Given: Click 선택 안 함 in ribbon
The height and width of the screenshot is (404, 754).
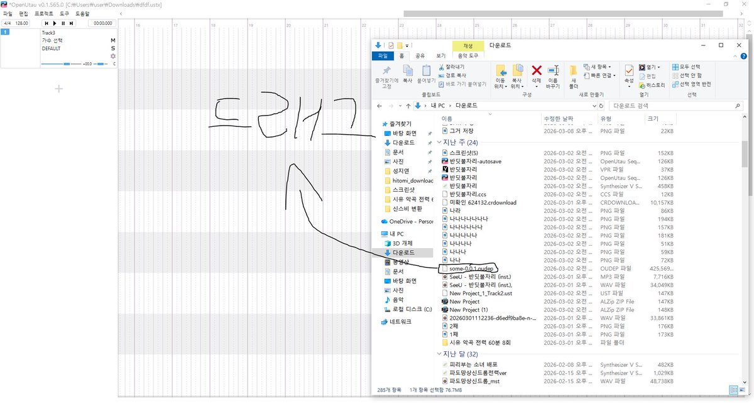Looking at the screenshot, I should [687, 75].
